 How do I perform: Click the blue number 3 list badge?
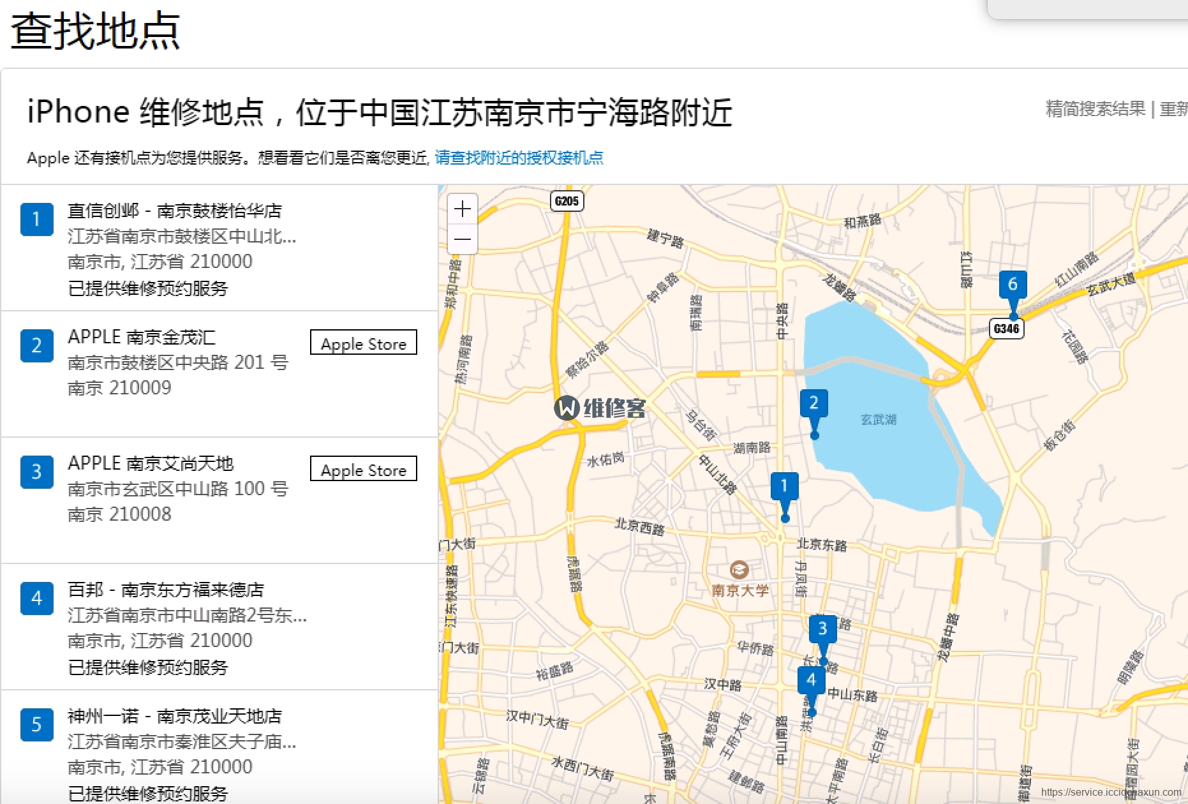click(37, 472)
